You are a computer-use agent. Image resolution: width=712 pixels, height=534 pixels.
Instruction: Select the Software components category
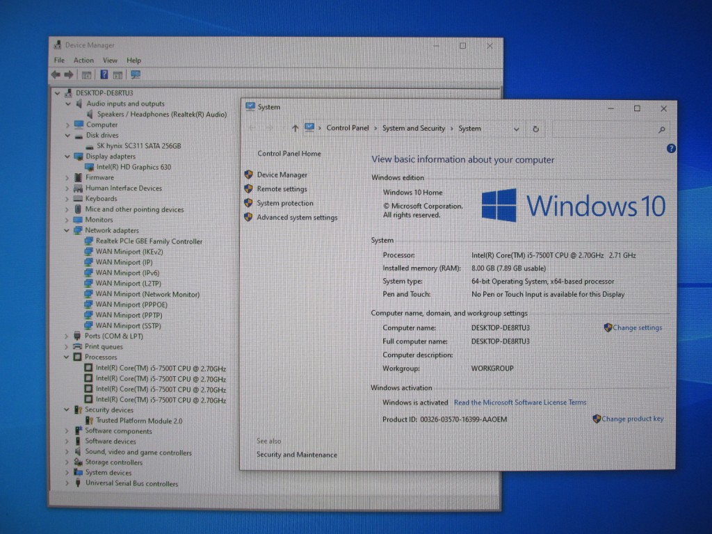118,431
